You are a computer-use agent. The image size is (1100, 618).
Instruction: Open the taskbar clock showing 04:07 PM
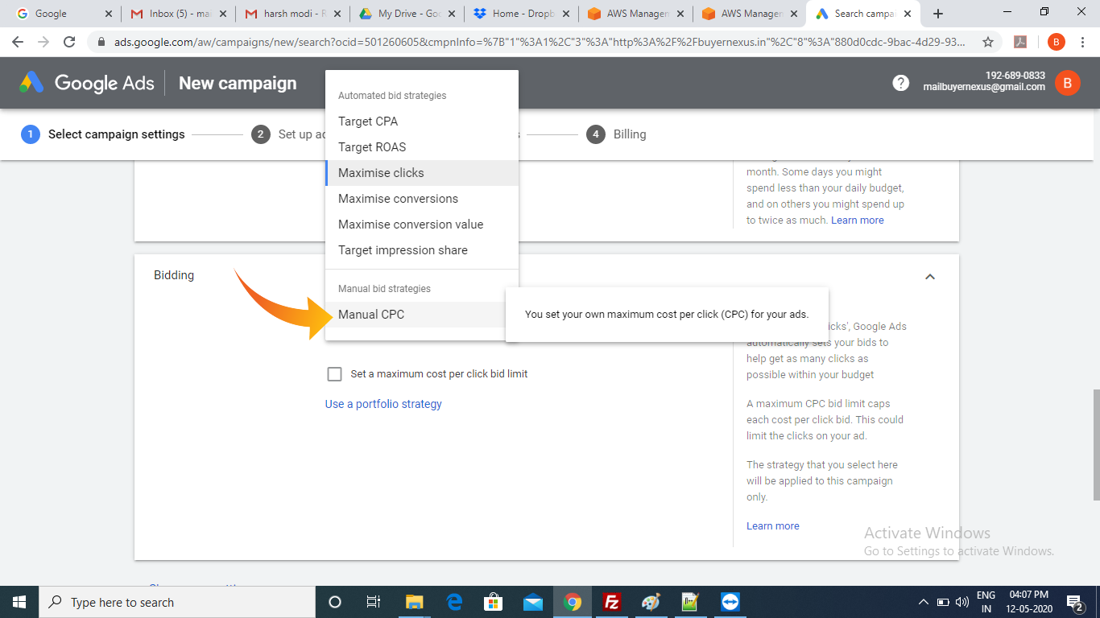click(x=1028, y=602)
